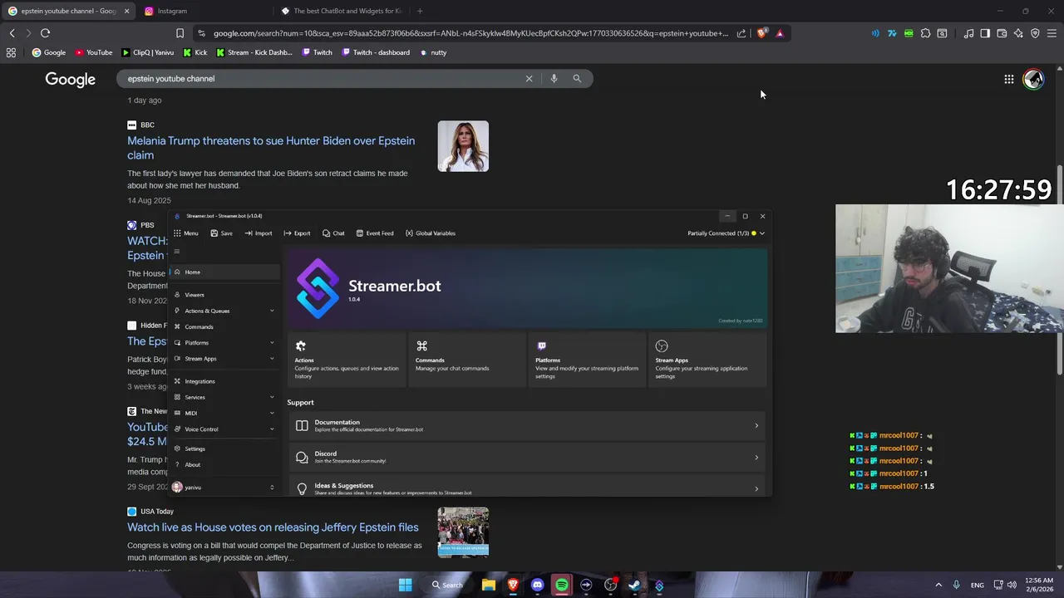Open YouTube bookmark
The height and width of the screenshot is (598, 1064).
pyautogui.click(x=93, y=52)
